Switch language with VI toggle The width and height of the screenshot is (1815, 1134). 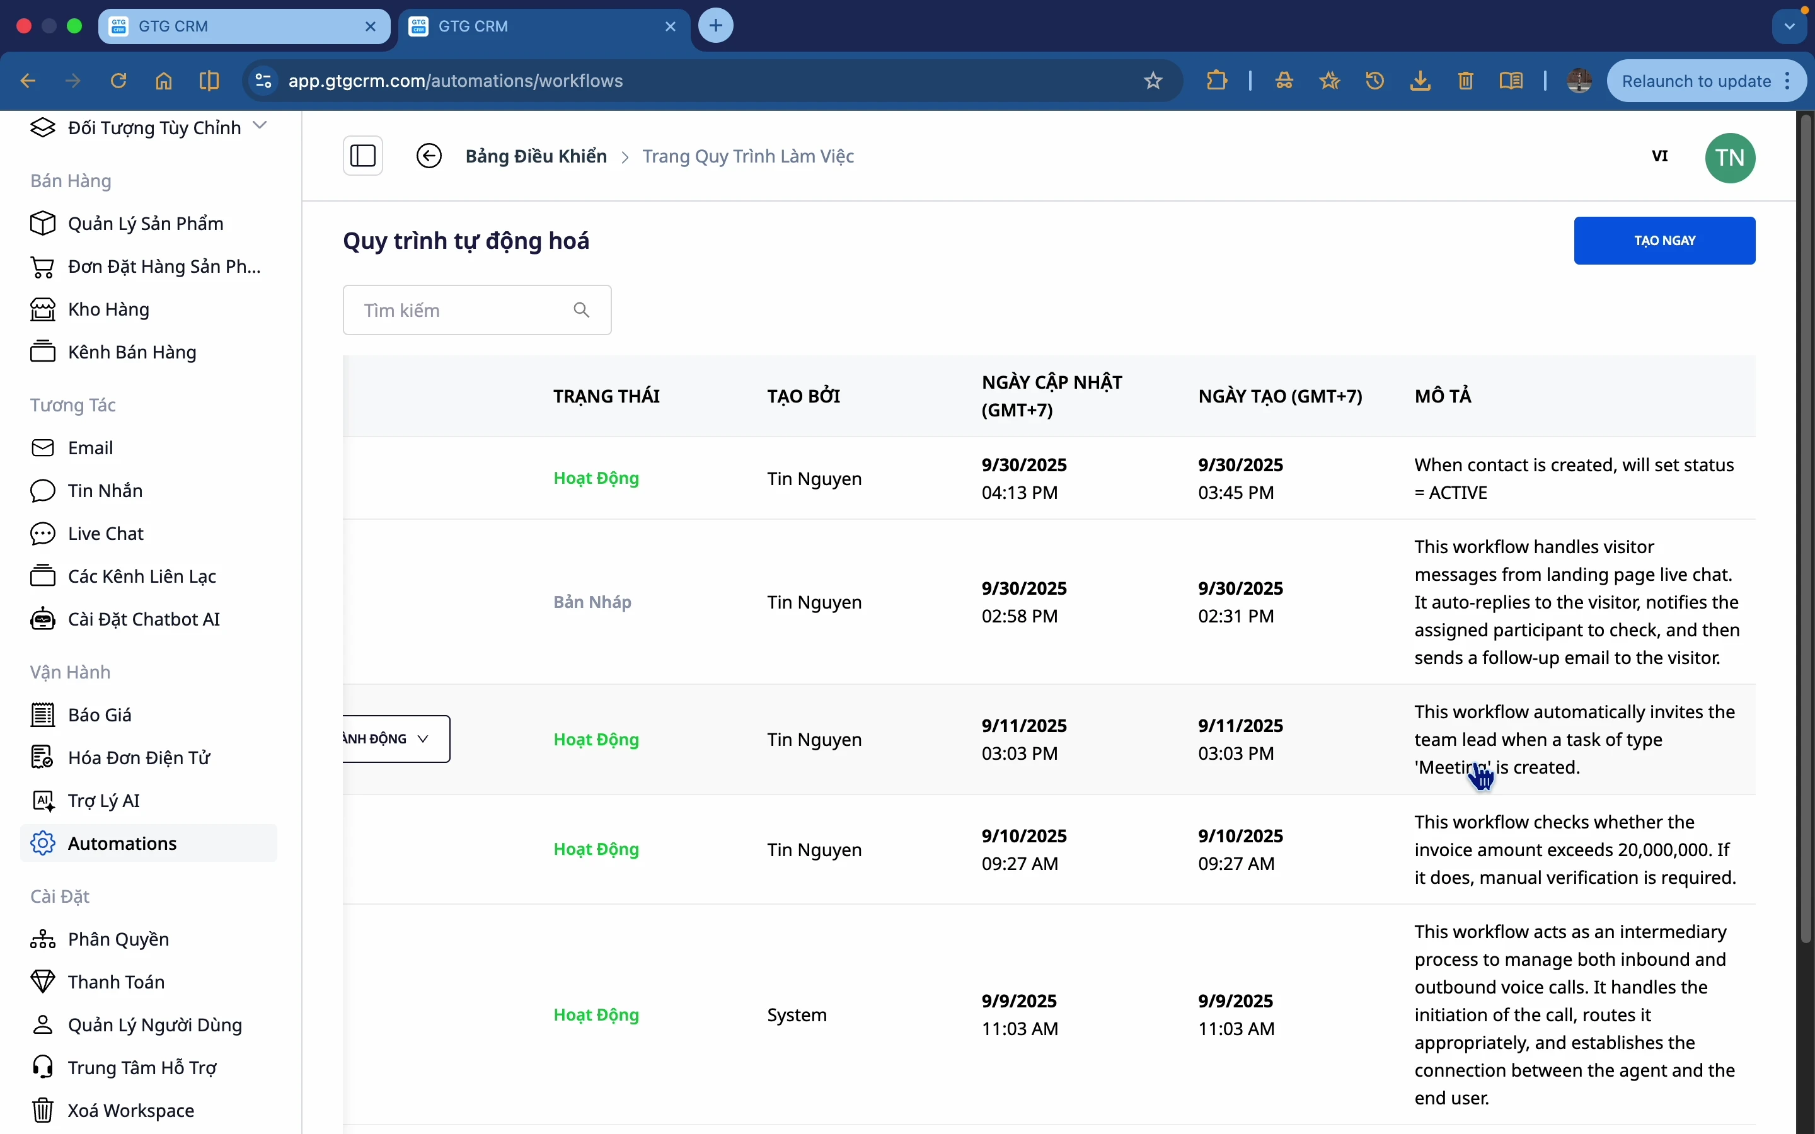point(1660,156)
